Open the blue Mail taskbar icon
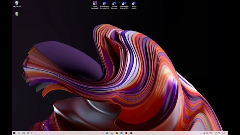 pos(121,133)
